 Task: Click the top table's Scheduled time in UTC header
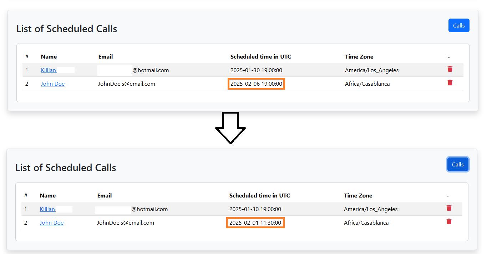point(260,57)
